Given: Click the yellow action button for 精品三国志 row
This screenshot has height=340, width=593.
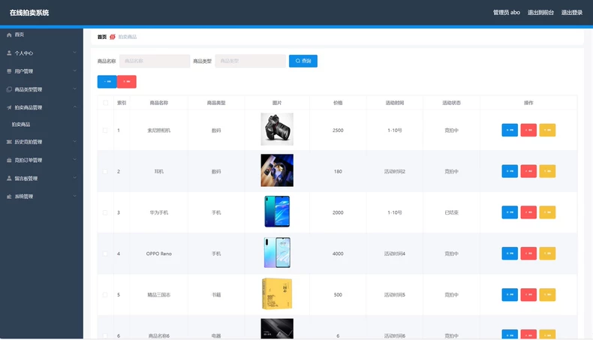Looking at the screenshot, I should [547, 295].
